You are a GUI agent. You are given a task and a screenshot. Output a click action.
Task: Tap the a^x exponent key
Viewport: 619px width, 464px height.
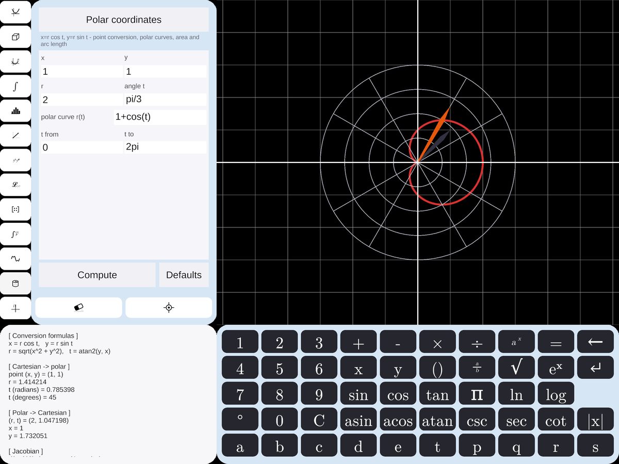(516, 342)
